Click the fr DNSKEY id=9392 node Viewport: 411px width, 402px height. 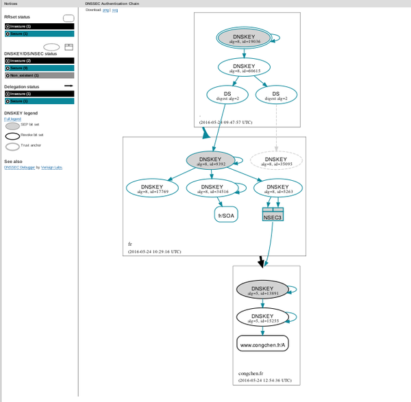211,160
